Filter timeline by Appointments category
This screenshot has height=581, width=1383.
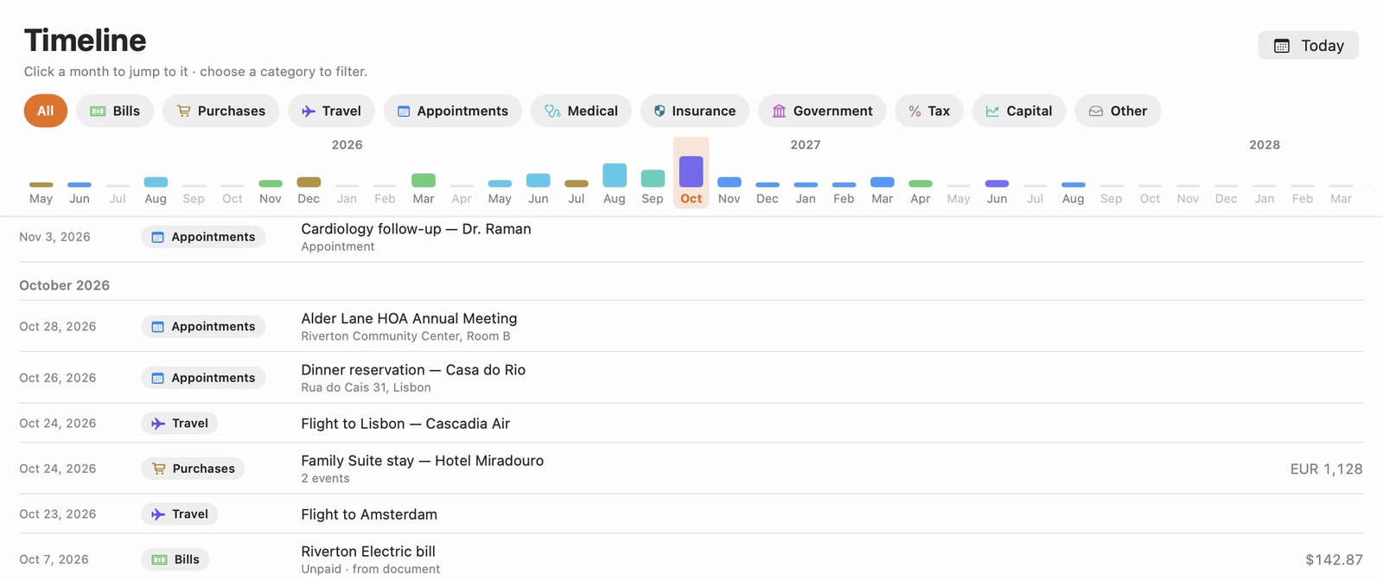pyautogui.click(x=453, y=111)
